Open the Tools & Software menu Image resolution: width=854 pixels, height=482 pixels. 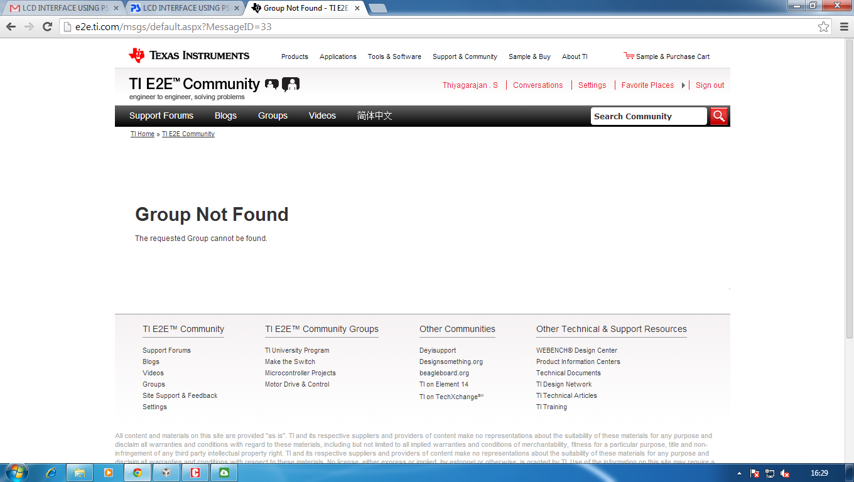pyautogui.click(x=394, y=56)
